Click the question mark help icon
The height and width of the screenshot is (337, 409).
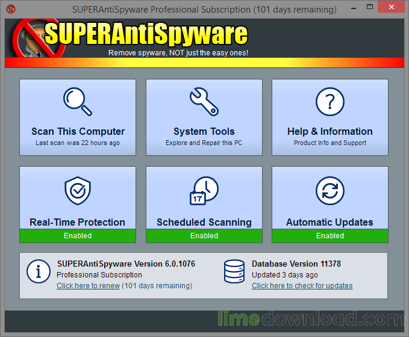pos(330,102)
